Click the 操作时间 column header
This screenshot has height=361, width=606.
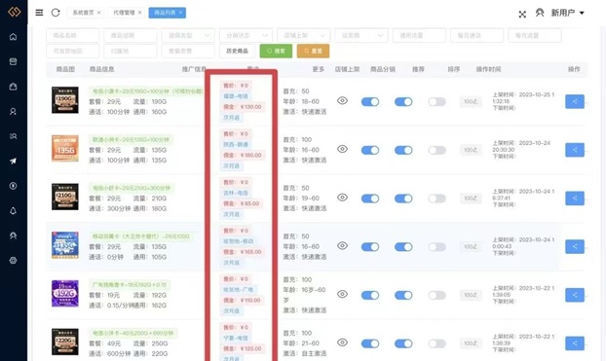click(x=488, y=69)
